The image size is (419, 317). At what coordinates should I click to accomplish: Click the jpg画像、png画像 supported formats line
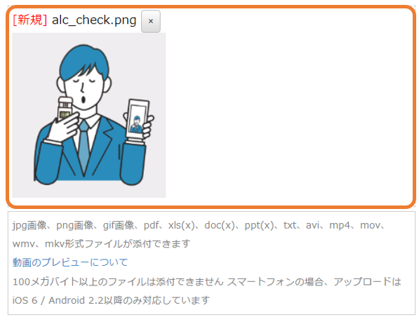(199, 225)
